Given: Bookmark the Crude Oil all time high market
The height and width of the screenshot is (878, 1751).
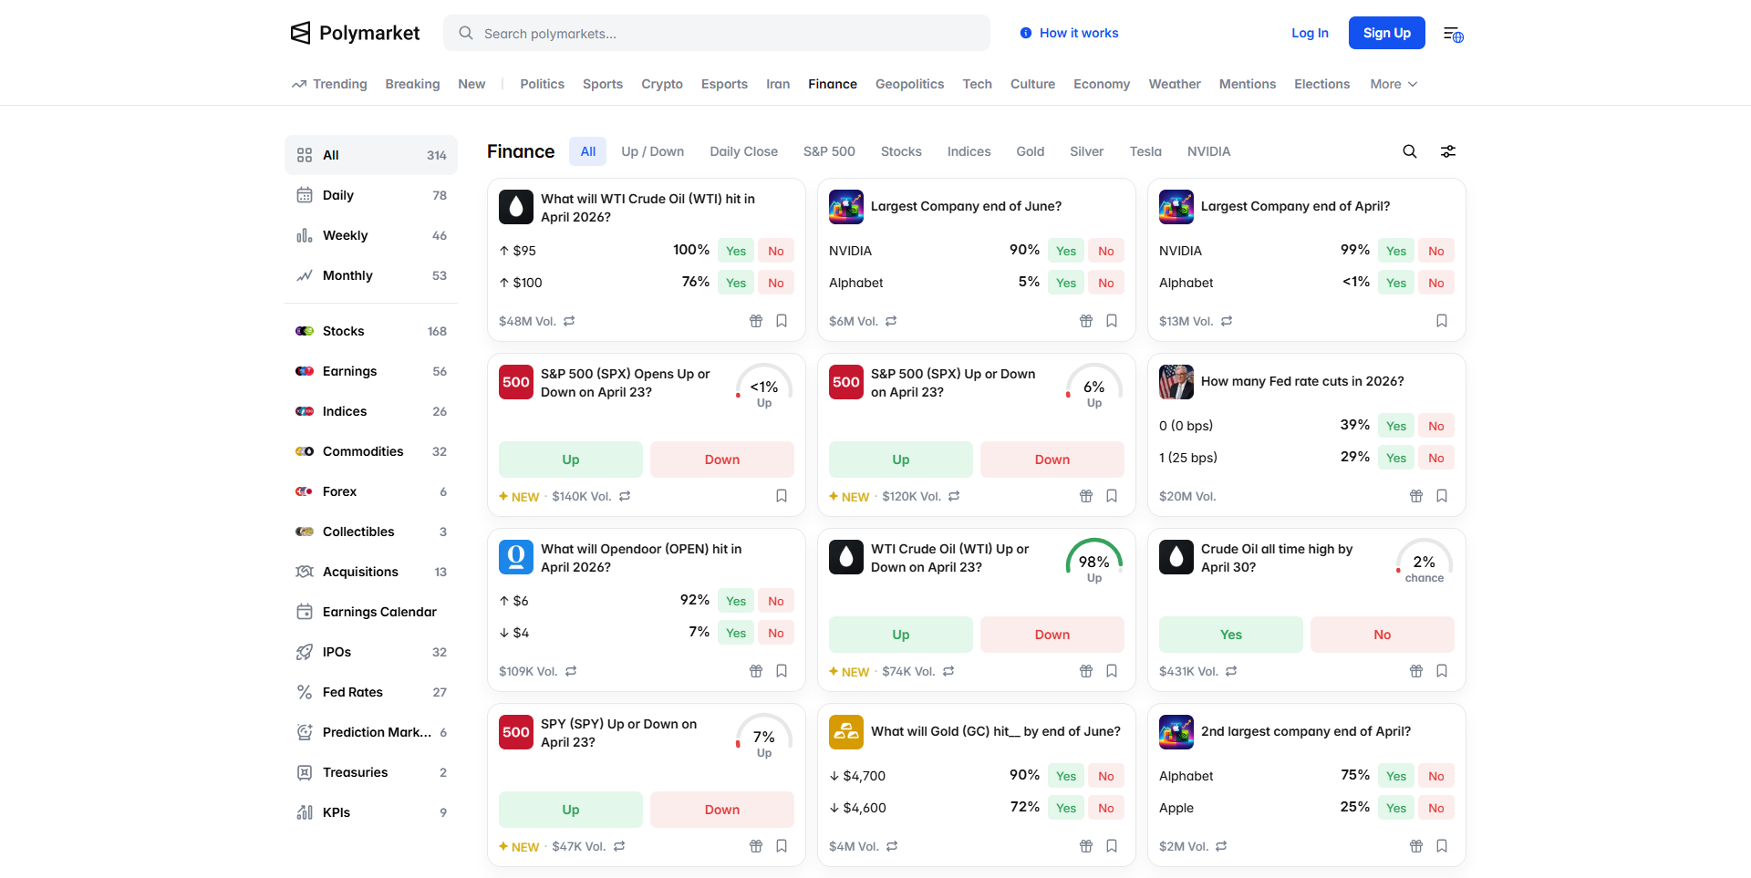Looking at the screenshot, I should point(1441,671).
